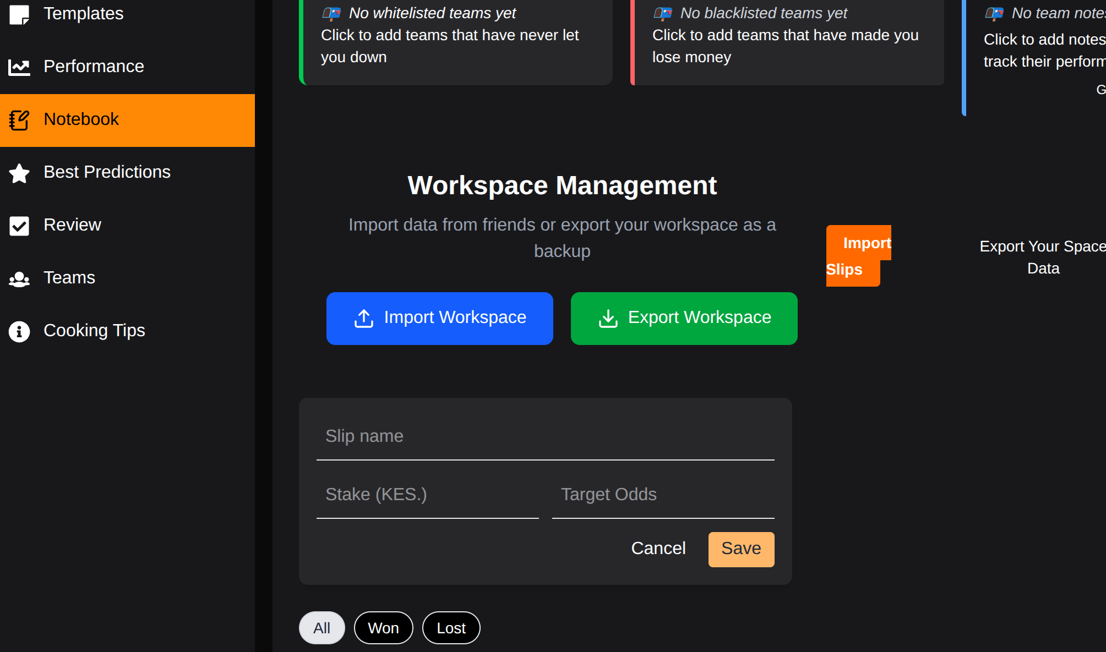Select the All filter chip
Image resolution: width=1106 pixels, height=652 pixels.
[322, 628]
